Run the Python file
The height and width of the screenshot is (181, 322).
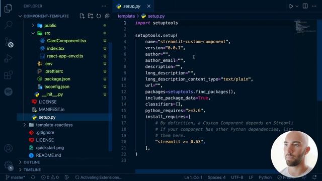point(291,6)
